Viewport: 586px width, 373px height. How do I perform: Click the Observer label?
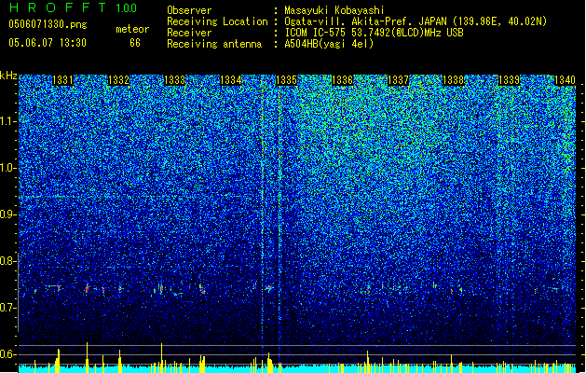pos(189,10)
